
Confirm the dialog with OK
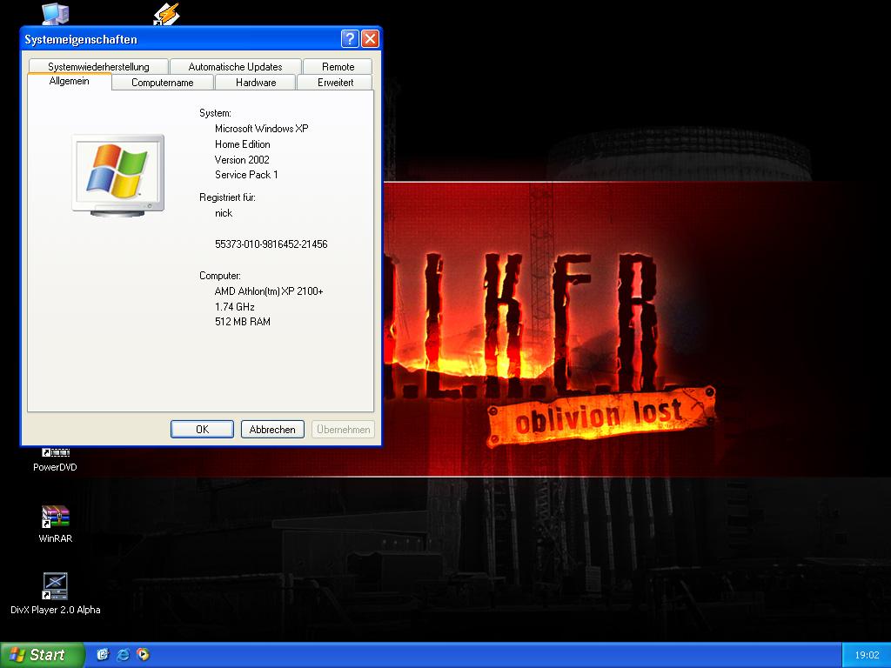pyautogui.click(x=202, y=430)
